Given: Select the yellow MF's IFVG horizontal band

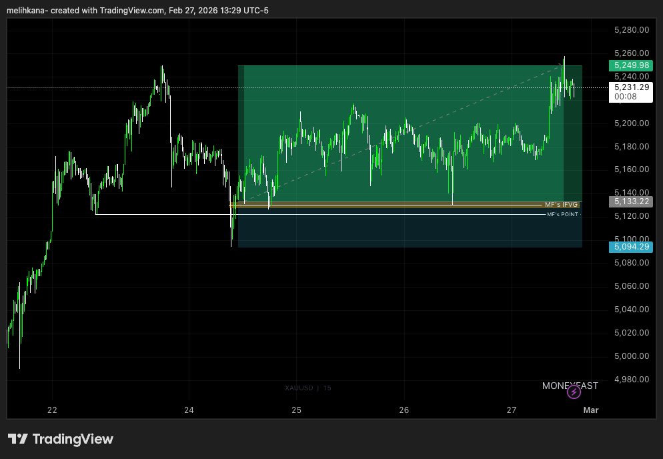Looking at the screenshot, I should pos(405,205).
